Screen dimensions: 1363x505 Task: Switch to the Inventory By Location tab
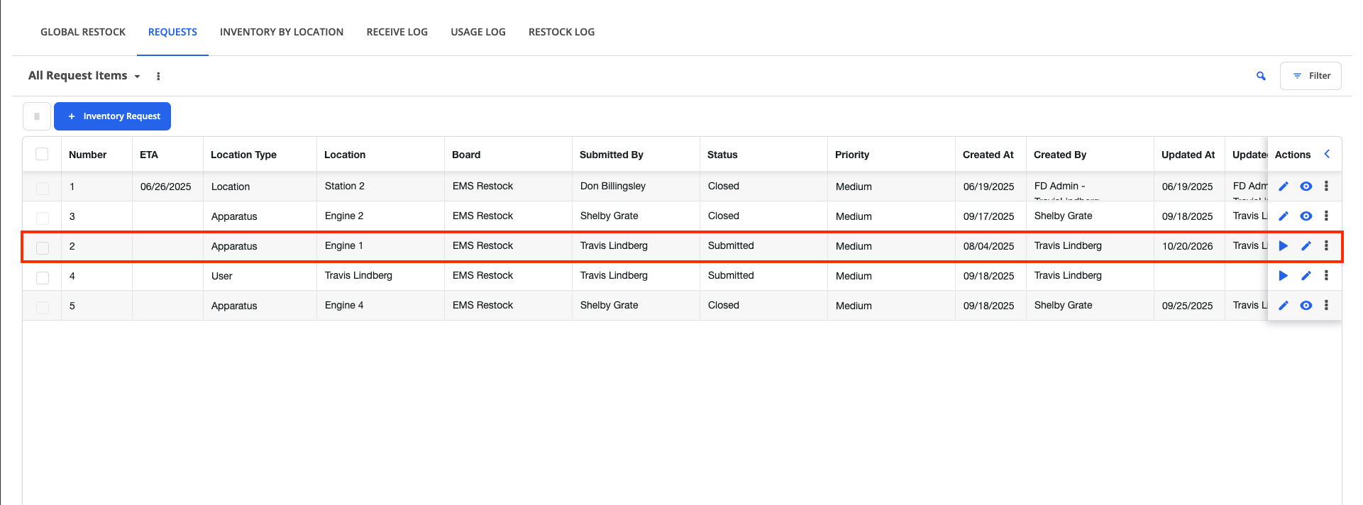[x=282, y=32]
